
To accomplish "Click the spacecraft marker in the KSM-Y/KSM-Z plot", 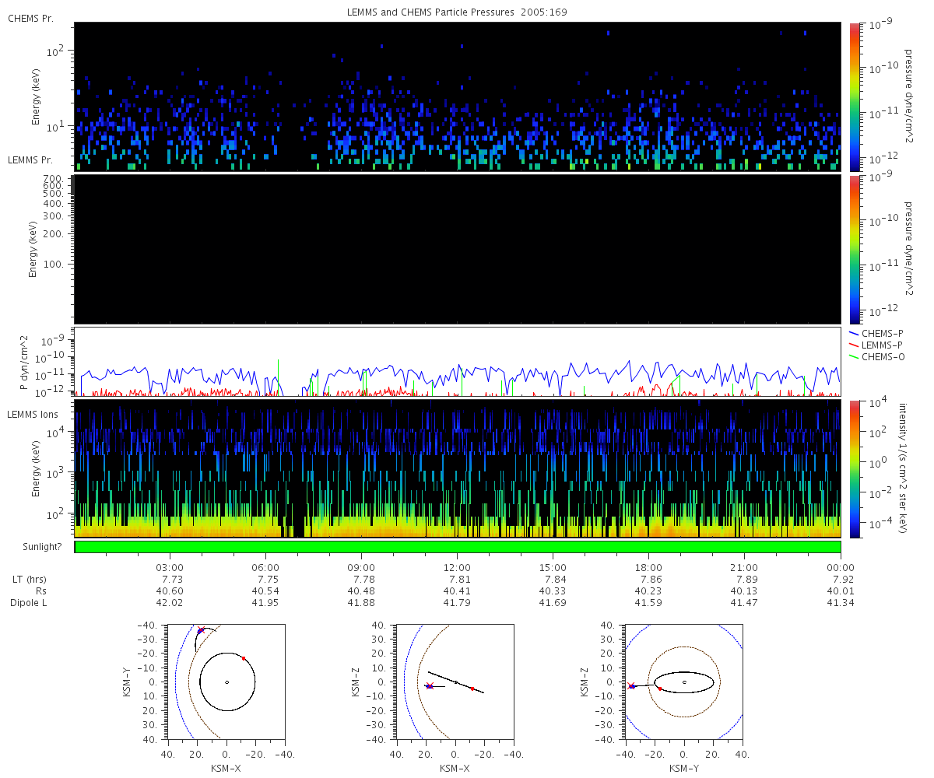I will point(632,686).
